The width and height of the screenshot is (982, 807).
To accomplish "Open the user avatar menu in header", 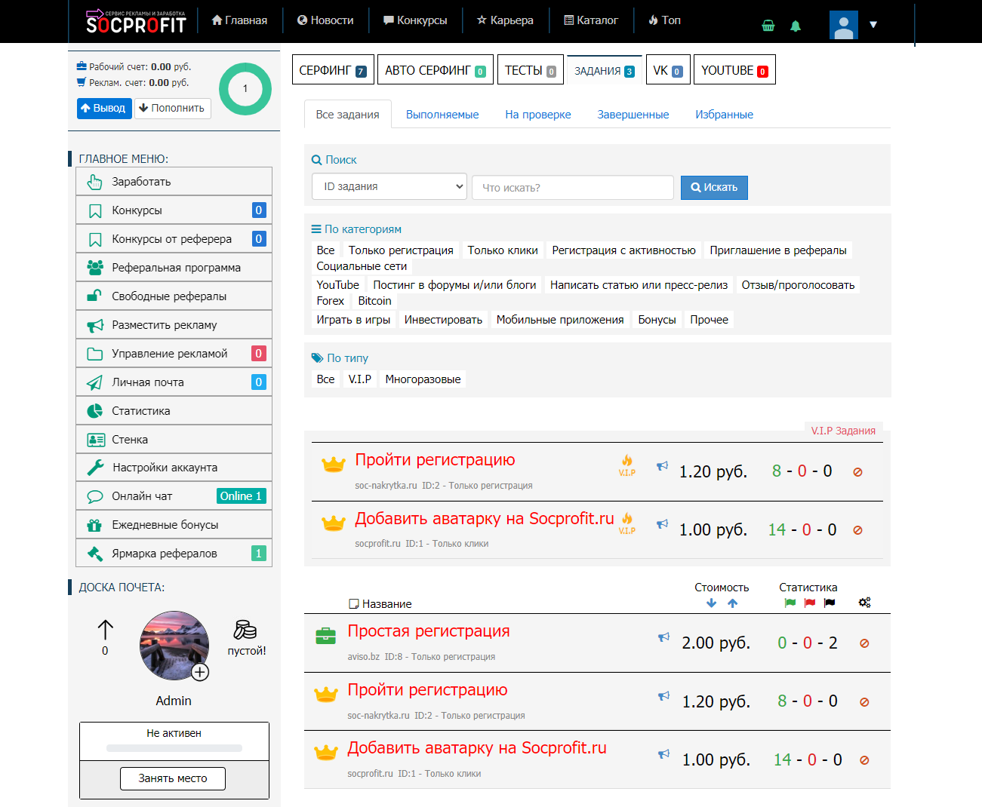I will [x=844, y=25].
